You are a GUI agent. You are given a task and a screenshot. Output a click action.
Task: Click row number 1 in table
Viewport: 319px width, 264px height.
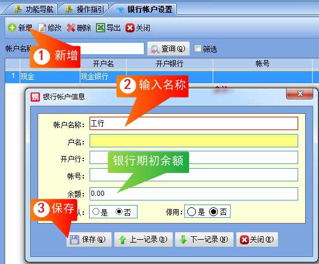pyautogui.click(x=13, y=77)
